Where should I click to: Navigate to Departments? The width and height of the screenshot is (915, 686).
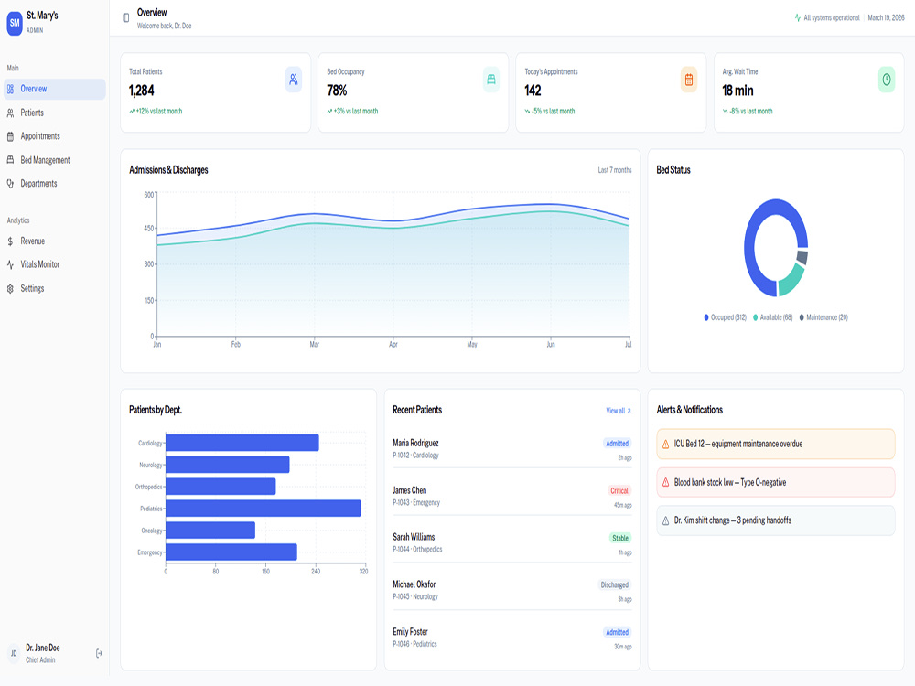pyautogui.click(x=55, y=184)
